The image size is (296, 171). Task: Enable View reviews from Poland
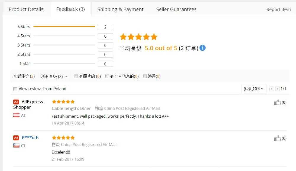point(15,89)
